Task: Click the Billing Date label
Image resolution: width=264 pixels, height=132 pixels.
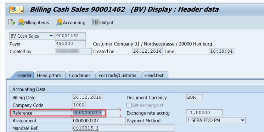Action: click(24, 98)
